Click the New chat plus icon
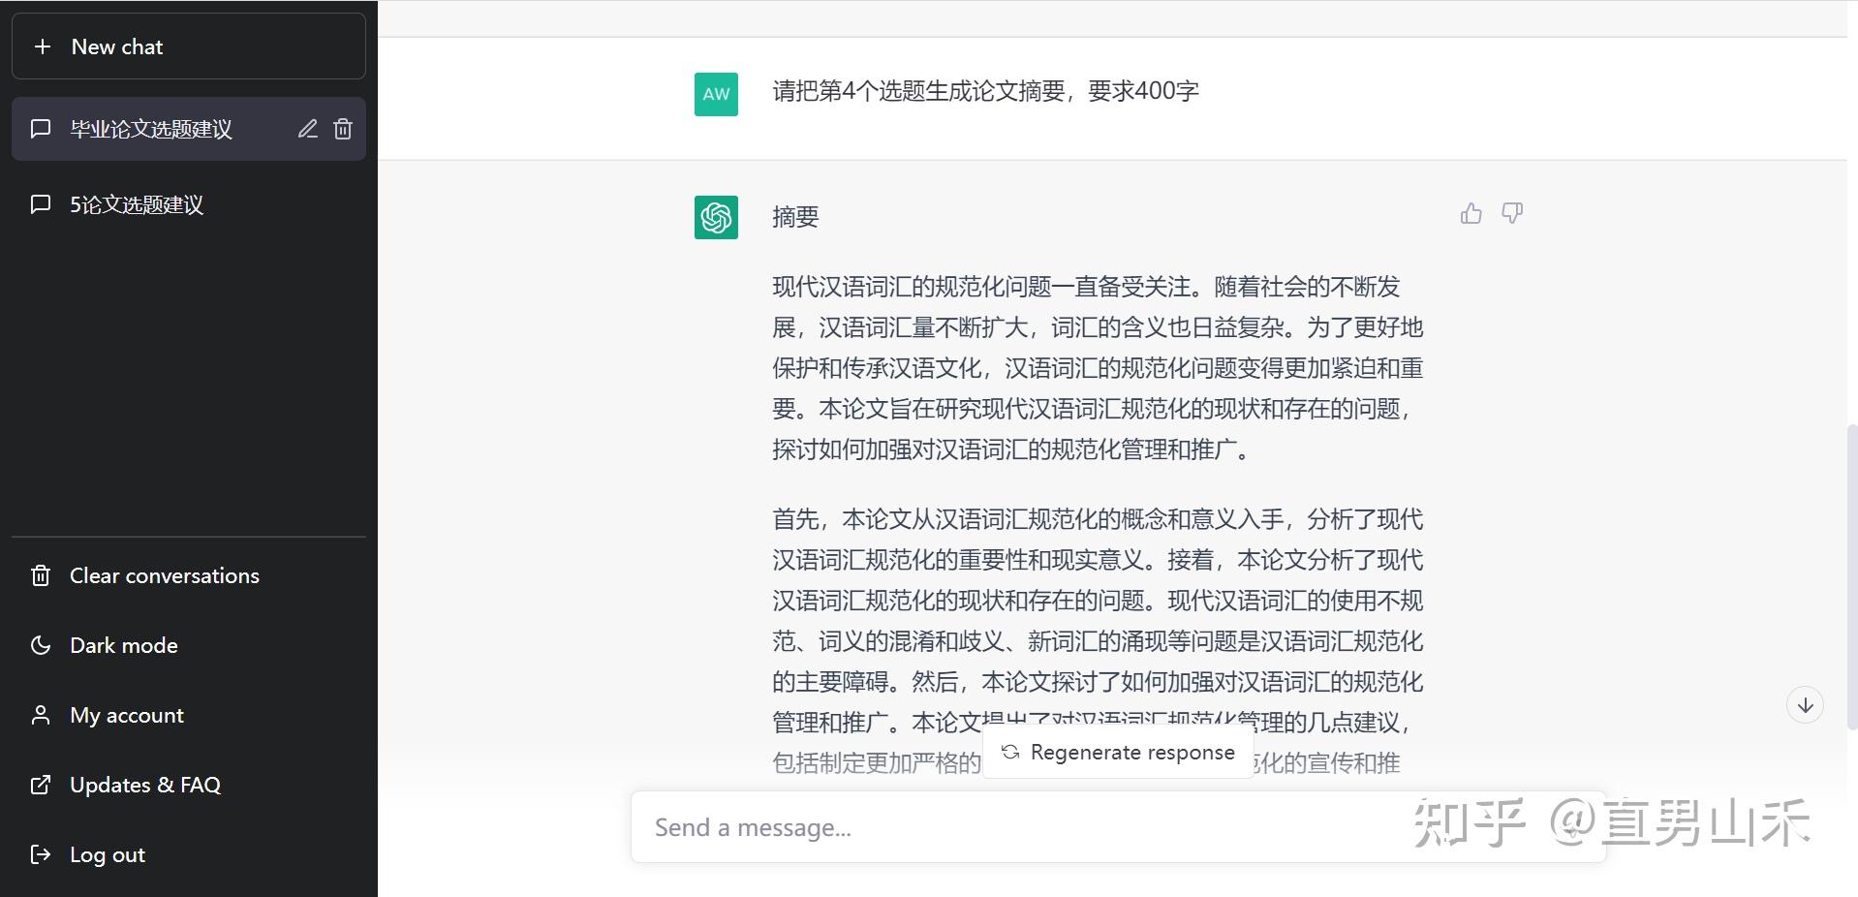Viewport: 1858px width, 897px height. click(43, 46)
